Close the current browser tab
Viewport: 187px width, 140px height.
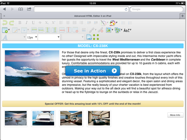coord(4,16)
